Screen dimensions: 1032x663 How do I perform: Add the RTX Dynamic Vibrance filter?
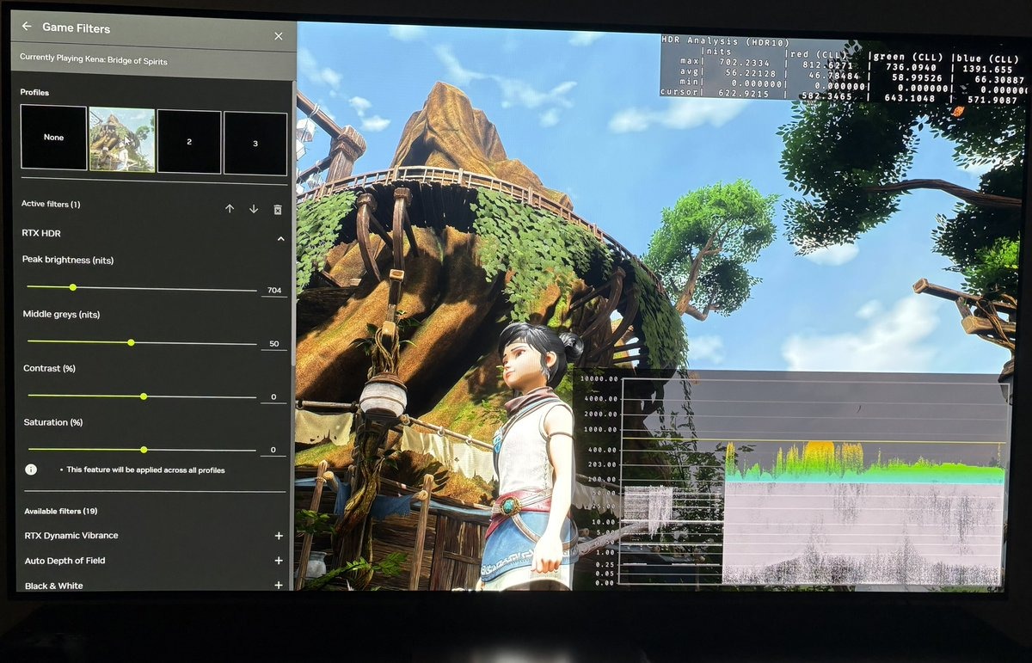point(279,536)
